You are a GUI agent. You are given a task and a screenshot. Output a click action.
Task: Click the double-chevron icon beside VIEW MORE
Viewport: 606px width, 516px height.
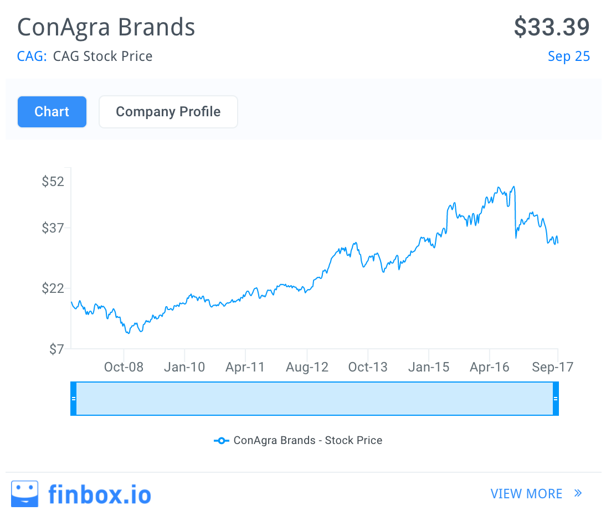(x=578, y=493)
